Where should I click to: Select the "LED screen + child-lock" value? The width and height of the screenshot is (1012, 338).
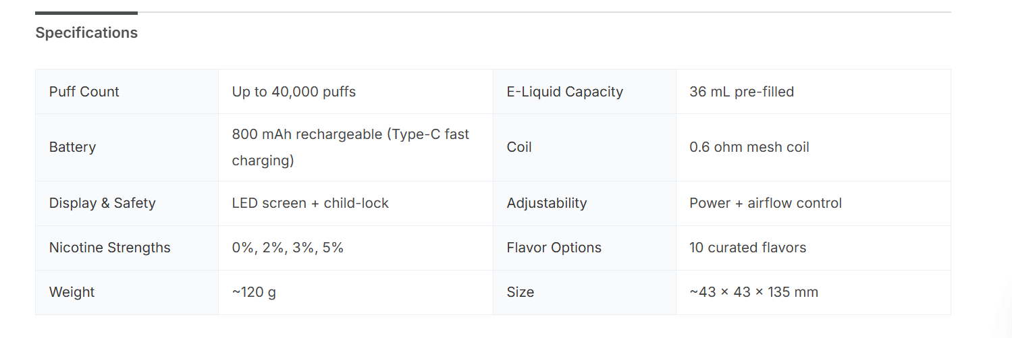pos(310,203)
